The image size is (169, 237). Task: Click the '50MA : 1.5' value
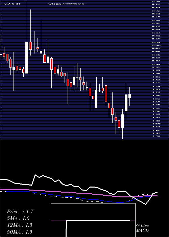pos(20,232)
